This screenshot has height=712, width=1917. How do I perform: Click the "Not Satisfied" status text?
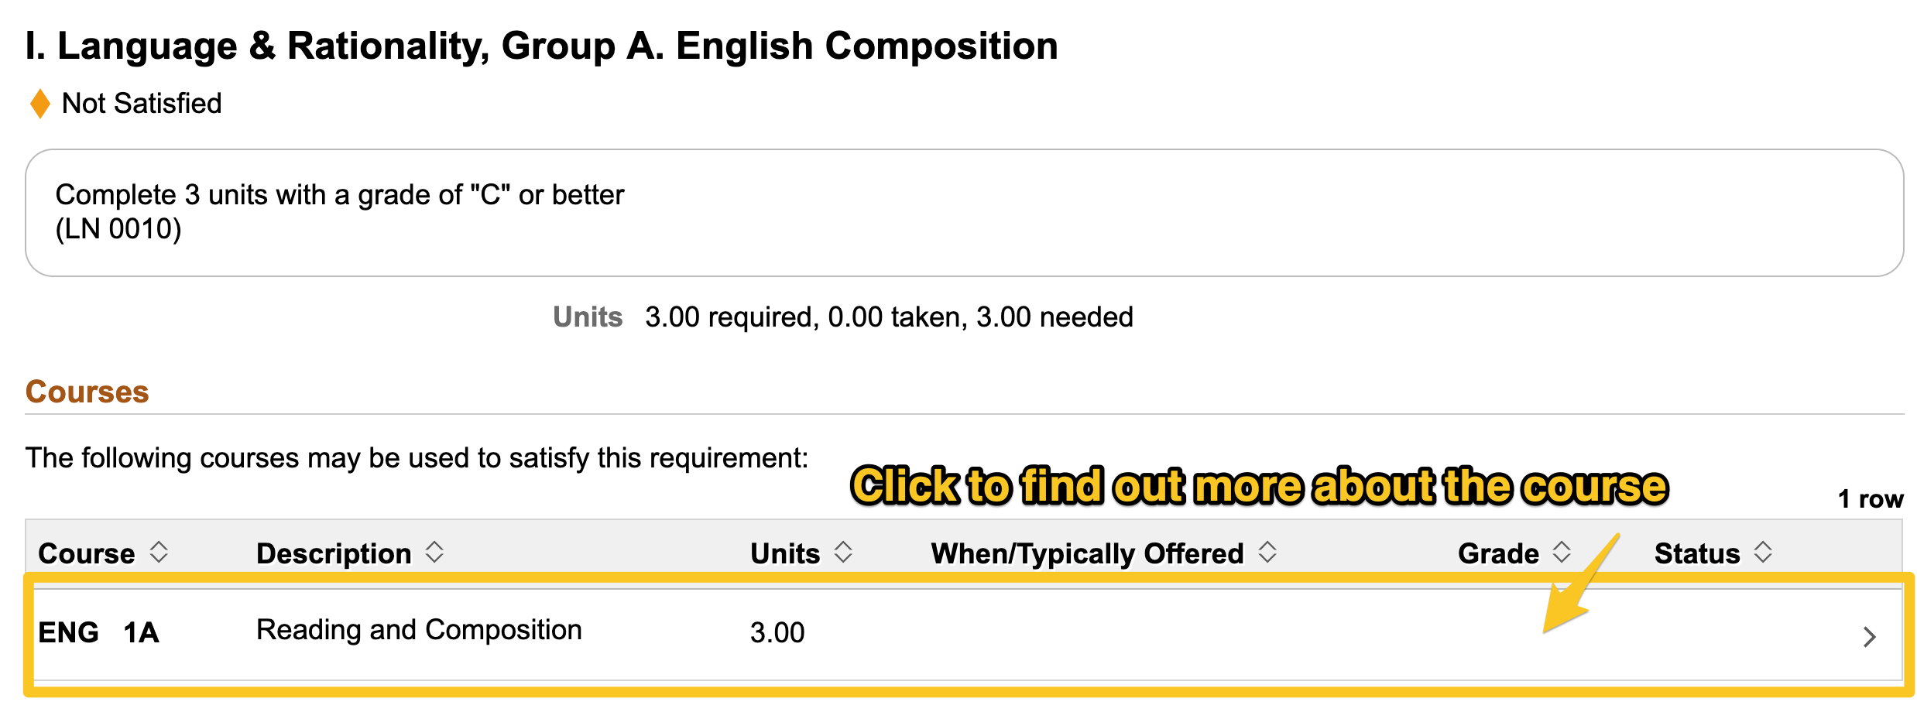click(x=142, y=104)
